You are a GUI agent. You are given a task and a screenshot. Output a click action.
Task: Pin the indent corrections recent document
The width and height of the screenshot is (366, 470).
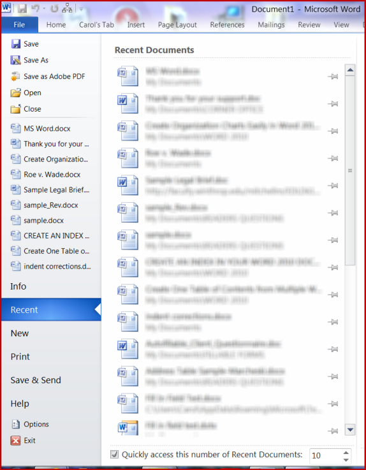click(333, 322)
